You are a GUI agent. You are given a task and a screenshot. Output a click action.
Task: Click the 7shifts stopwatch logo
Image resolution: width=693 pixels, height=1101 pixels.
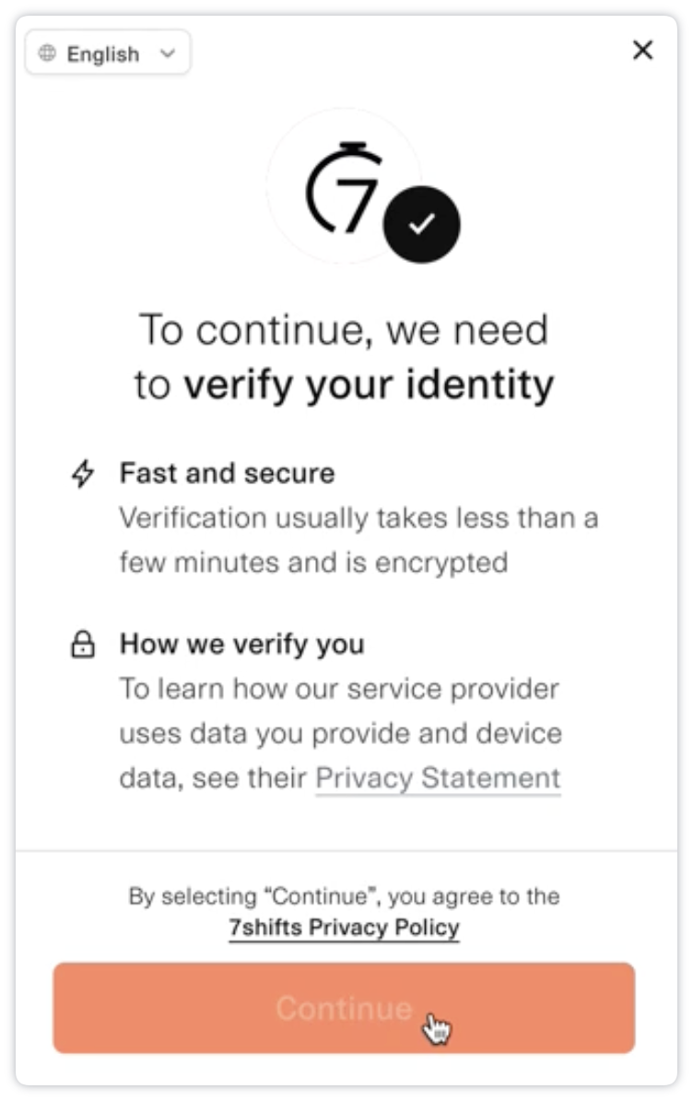pos(344,188)
